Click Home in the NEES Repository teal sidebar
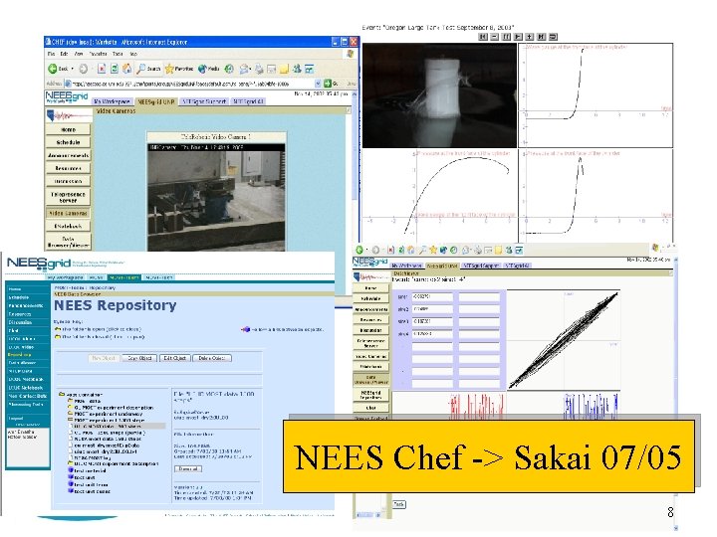The image size is (717, 537). pos(15,289)
